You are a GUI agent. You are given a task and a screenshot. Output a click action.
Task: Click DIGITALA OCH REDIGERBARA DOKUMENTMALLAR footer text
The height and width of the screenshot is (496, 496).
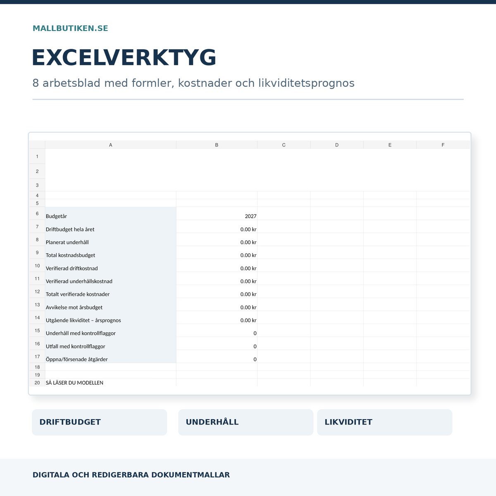(x=131, y=475)
